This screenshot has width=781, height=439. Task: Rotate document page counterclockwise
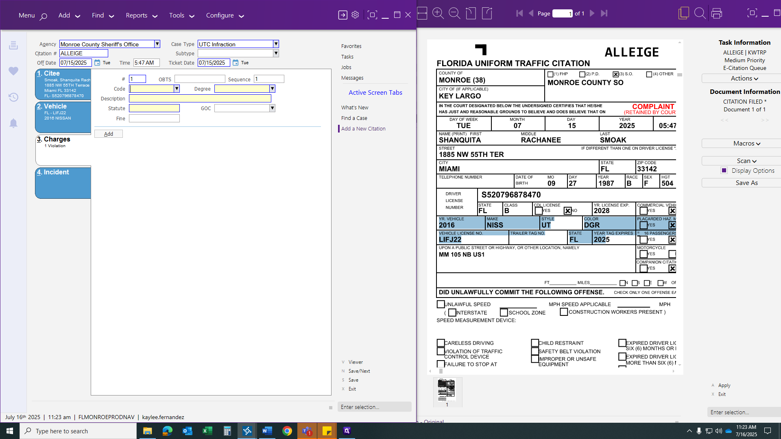pos(471,13)
